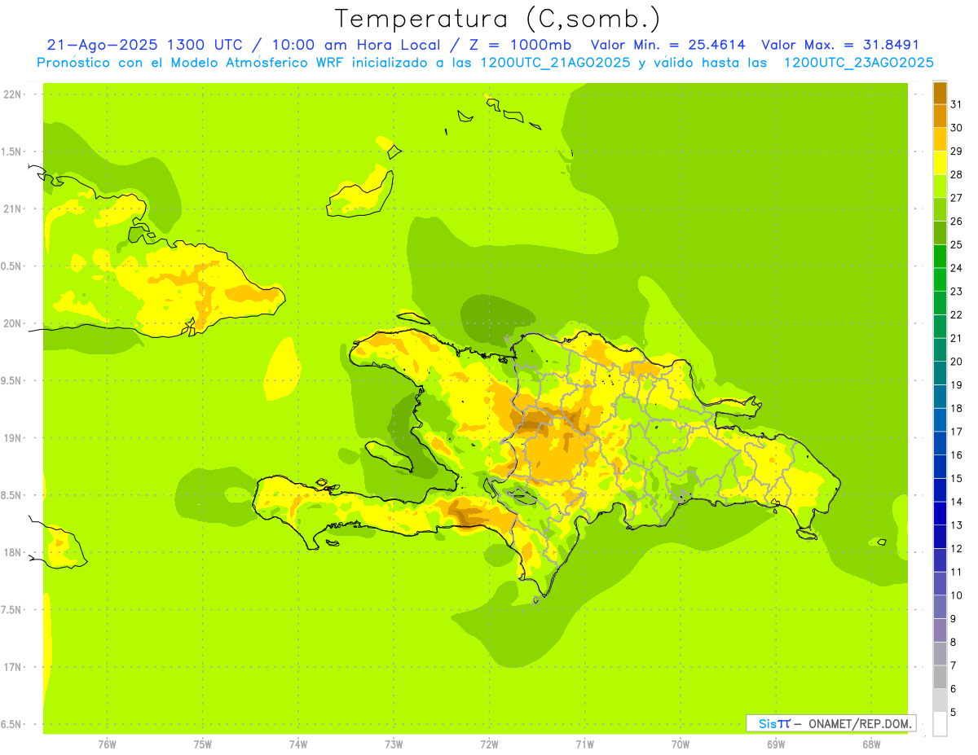Click the yellow swatch between 28 and 29
Screen dimensions: 978x755
point(940,163)
